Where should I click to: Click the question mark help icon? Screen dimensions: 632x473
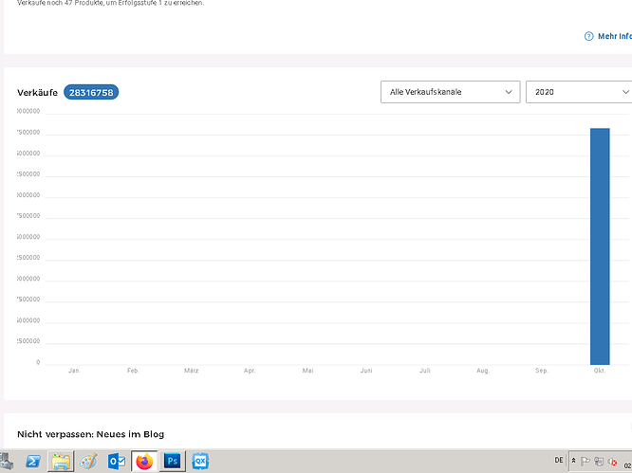(588, 36)
